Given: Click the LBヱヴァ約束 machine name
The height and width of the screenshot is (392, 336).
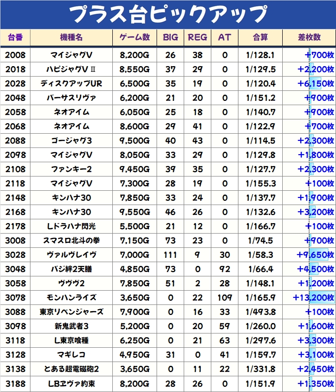Looking at the screenshot, I should [71, 383].
